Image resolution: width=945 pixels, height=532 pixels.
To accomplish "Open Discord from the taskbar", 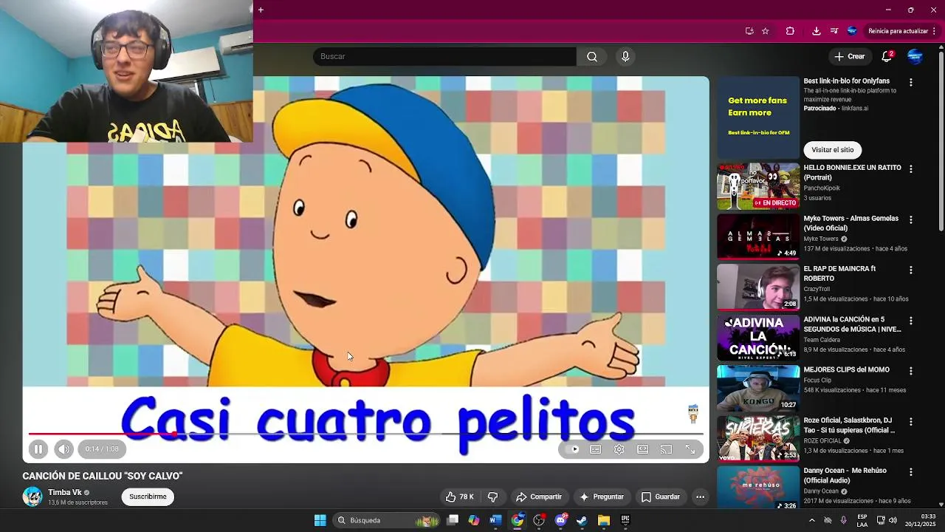I will coord(560,520).
